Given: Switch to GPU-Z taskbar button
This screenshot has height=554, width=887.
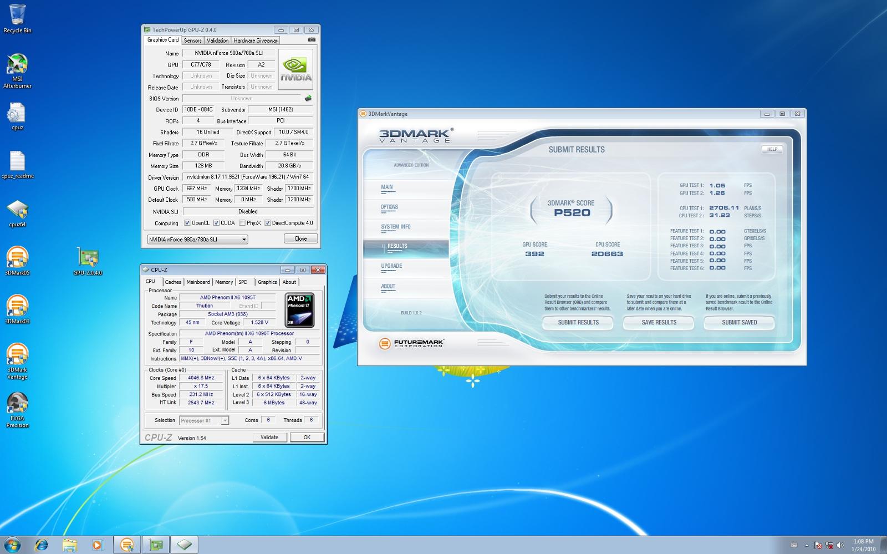Looking at the screenshot, I should pyautogui.click(x=156, y=545).
